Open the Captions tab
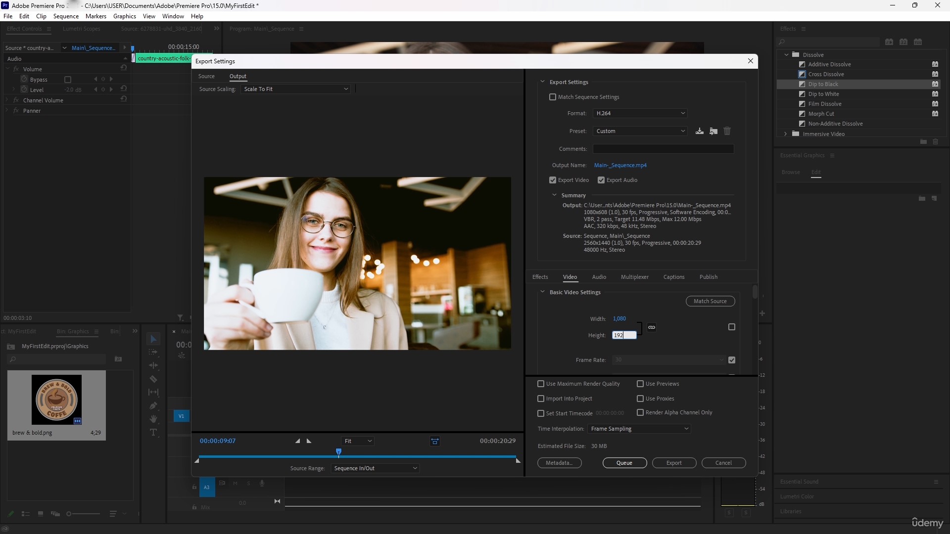This screenshot has height=534, width=950. (x=674, y=277)
